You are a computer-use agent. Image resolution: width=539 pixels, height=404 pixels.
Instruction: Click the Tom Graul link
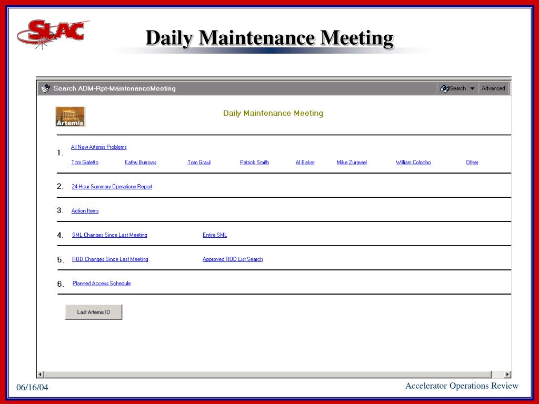point(199,162)
